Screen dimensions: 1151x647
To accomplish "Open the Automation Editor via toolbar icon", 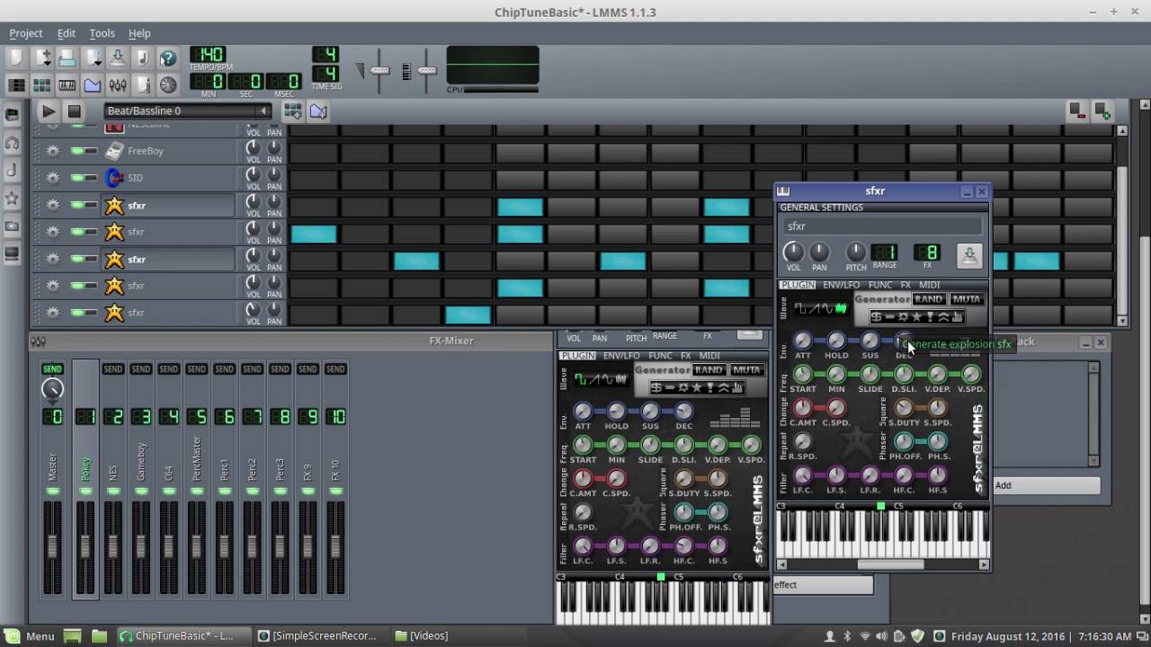I will (93, 85).
